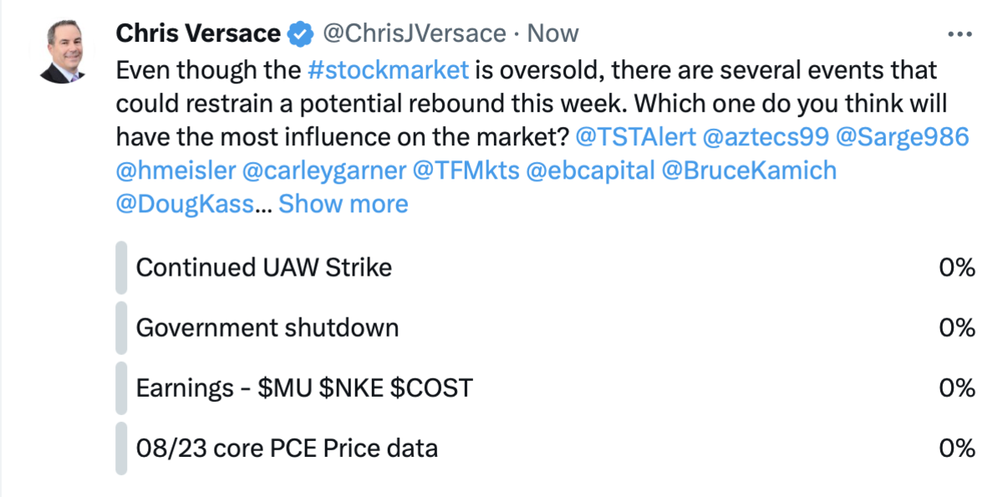This screenshot has width=1003, height=497.
Task: Open the tweet options ellipsis menu
Action: pos(958,32)
